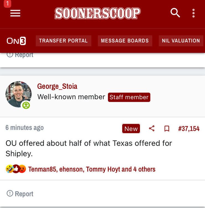Share post #37,154 via share icon
Viewport: 205px width, 208px height.
point(152,128)
